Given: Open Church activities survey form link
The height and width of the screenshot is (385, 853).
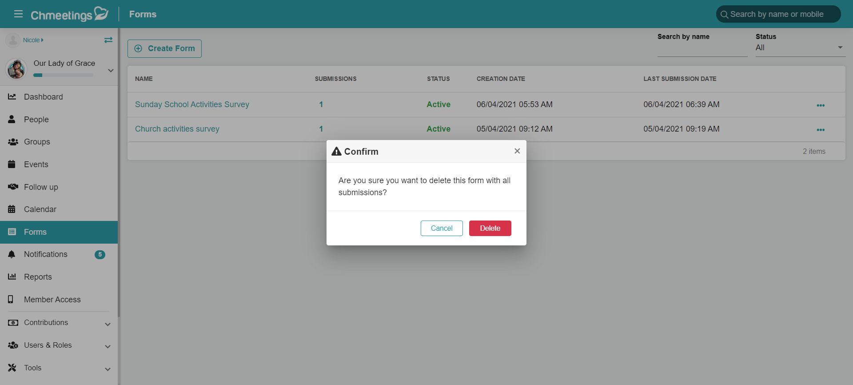Looking at the screenshot, I should (177, 129).
